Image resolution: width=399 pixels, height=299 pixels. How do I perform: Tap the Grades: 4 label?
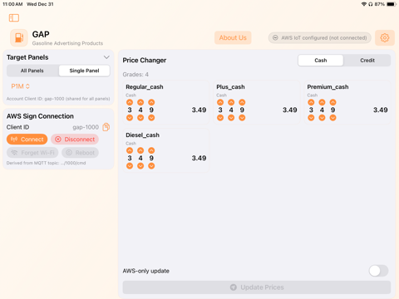pyautogui.click(x=135, y=75)
